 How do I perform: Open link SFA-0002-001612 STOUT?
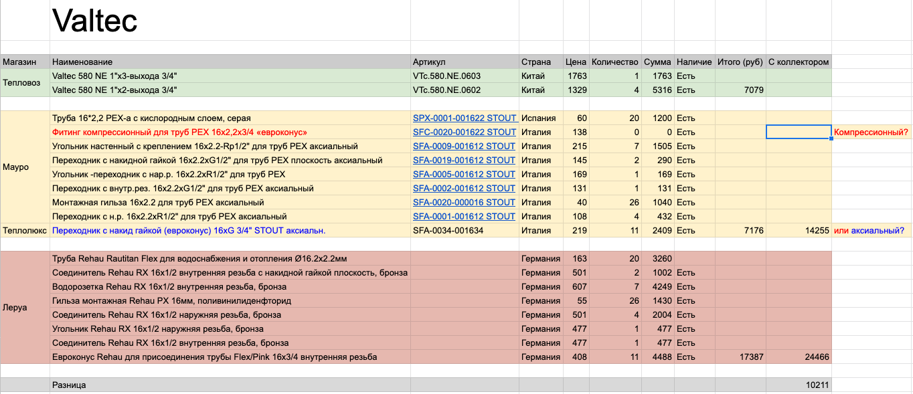click(x=465, y=188)
